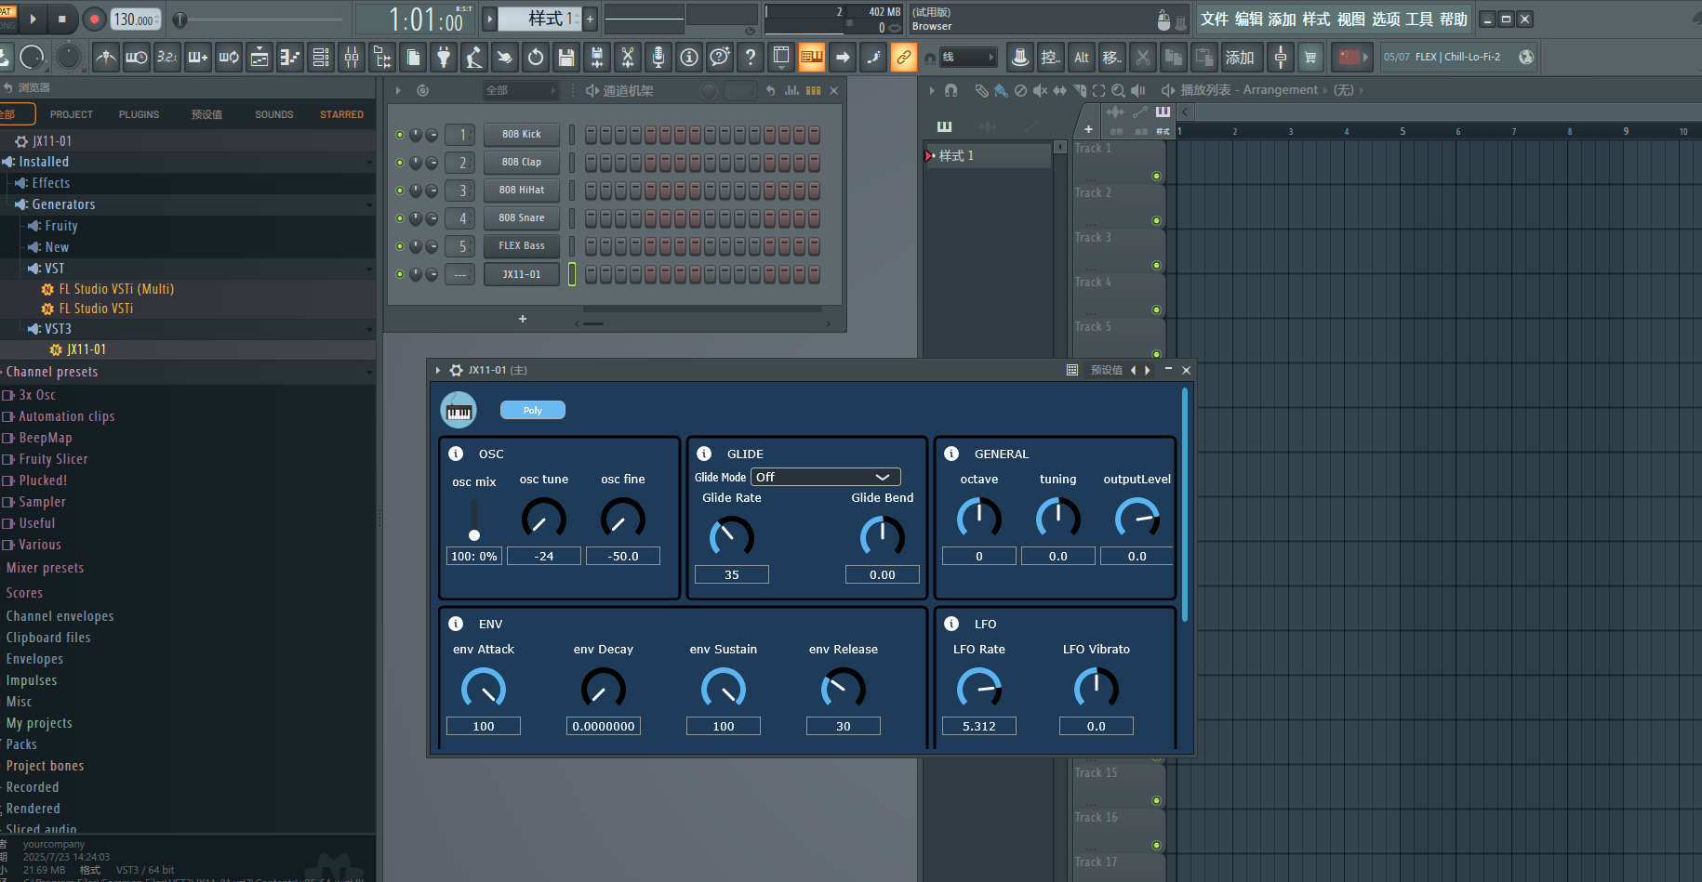This screenshot has height=882, width=1702.
Task: Click the 预设值 presets button in JX11-01
Action: (x=1107, y=370)
